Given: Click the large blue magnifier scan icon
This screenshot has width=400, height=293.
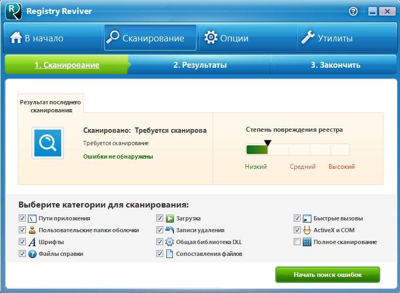Looking at the screenshot, I should (48, 143).
